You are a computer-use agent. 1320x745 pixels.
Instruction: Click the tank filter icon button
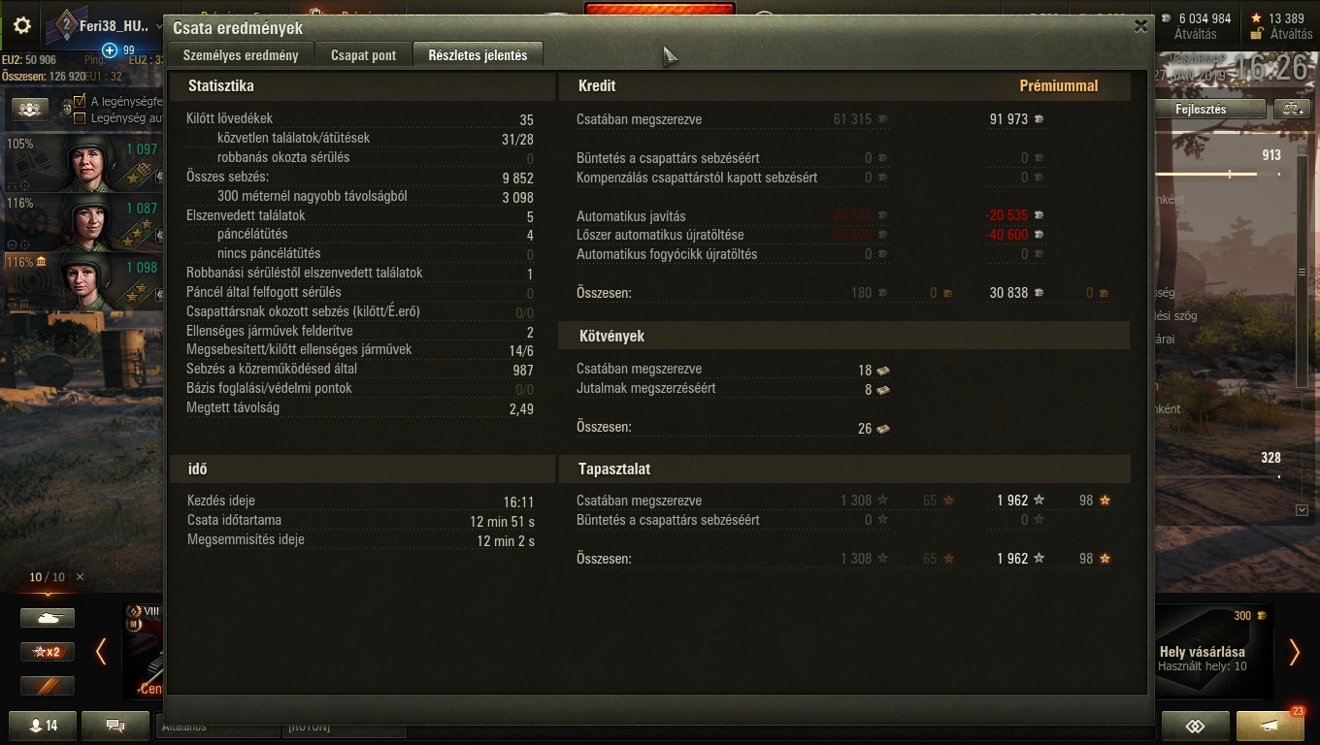(x=48, y=617)
